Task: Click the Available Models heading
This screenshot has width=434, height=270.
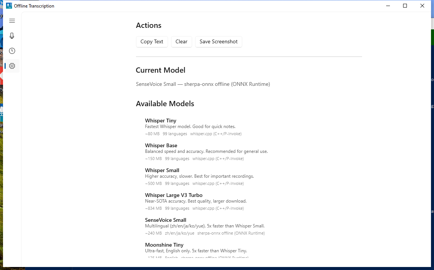Action: 165,104
